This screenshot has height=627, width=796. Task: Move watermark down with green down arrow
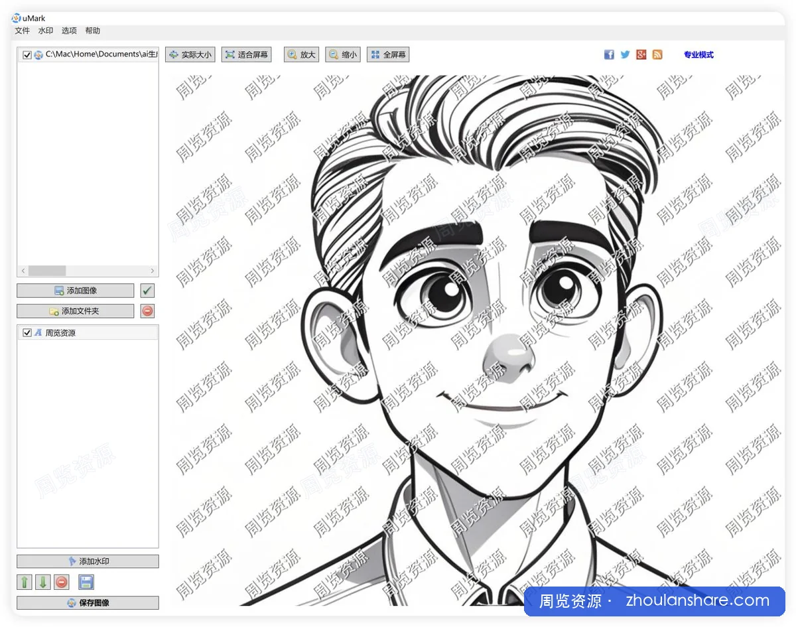pos(43,583)
